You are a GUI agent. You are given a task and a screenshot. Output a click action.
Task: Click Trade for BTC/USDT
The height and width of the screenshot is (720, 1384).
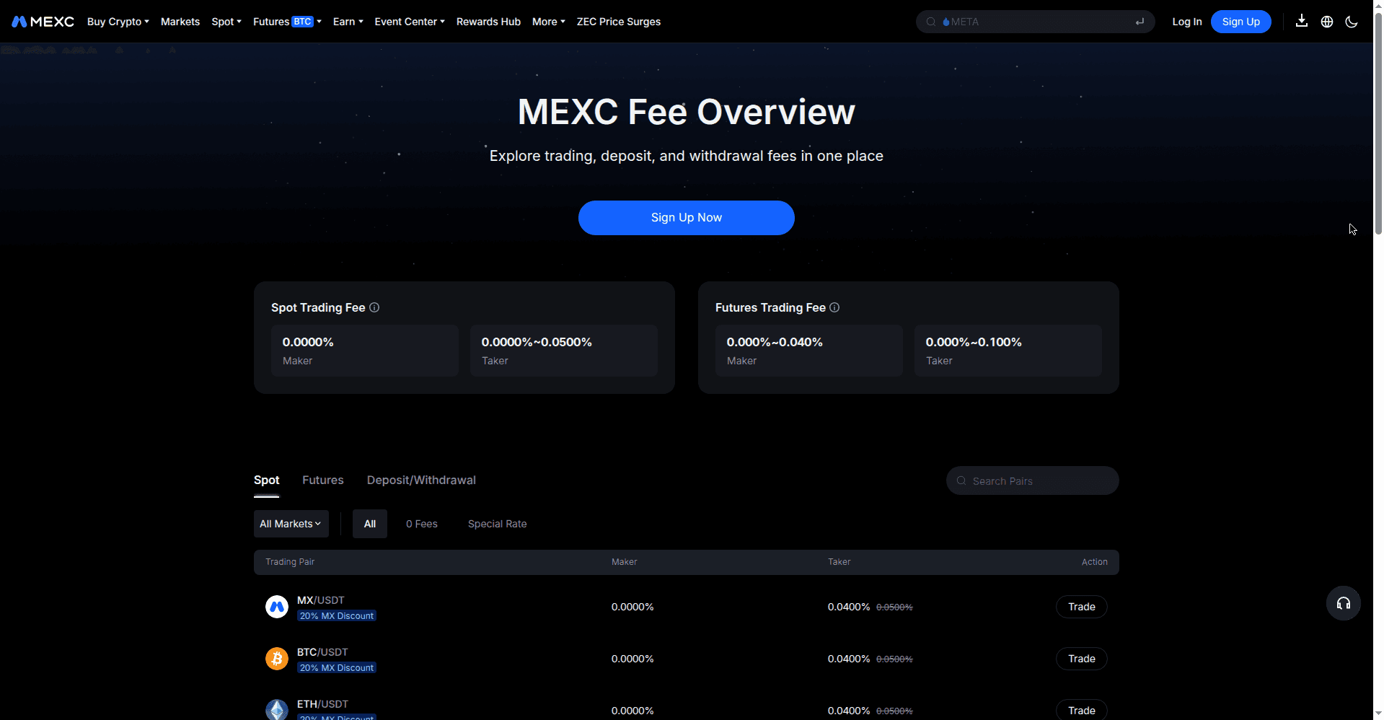coord(1082,659)
